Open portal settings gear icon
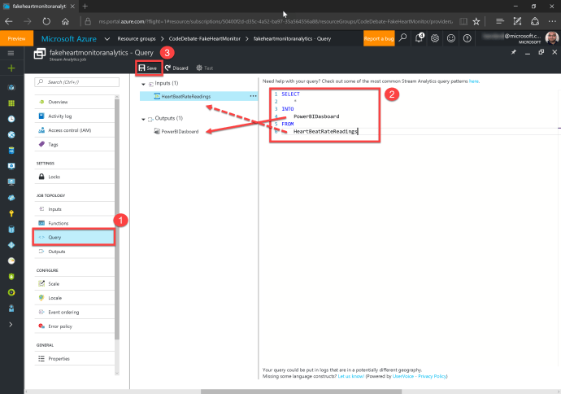 pyautogui.click(x=436, y=37)
